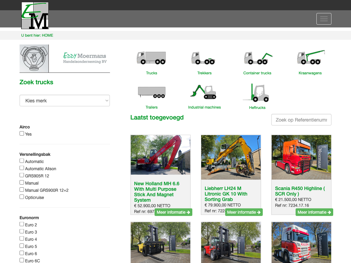Screen dimensions: 351x263
Task: Open Industrial machines excavator icon
Action: (x=204, y=92)
